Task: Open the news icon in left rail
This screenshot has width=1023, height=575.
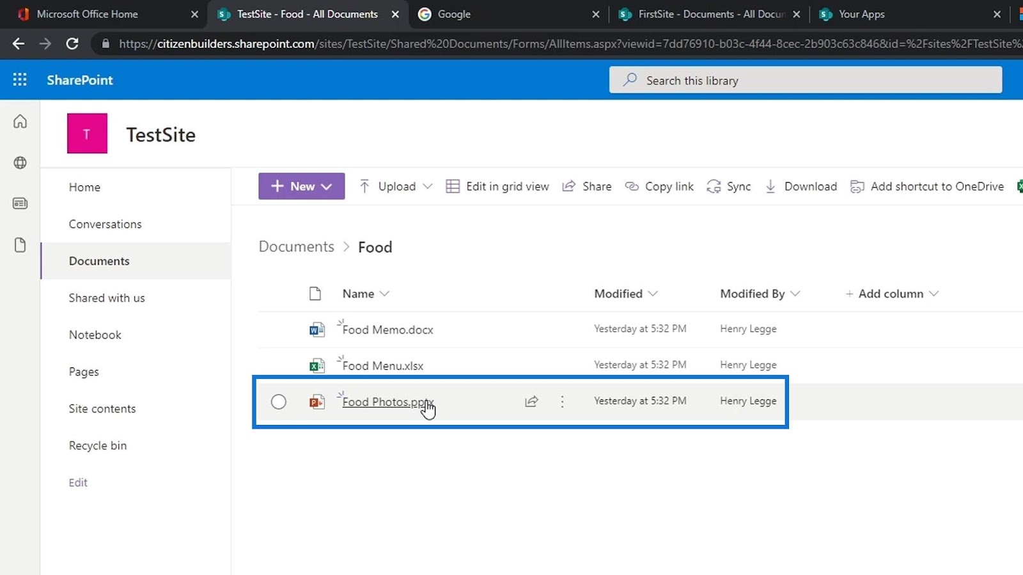Action: pos(20,203)
